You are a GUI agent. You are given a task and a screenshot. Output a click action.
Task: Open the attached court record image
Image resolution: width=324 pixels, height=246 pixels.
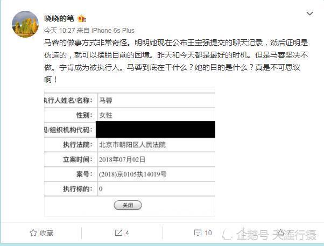click(130, 153)
